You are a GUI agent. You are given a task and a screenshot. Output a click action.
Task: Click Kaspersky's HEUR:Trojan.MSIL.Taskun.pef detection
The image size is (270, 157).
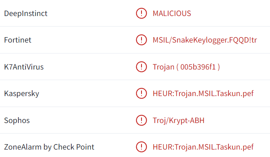point(203,94)
